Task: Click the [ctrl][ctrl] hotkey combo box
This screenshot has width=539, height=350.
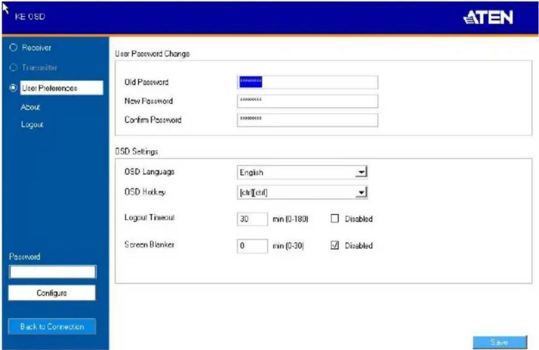Action: 302,192
